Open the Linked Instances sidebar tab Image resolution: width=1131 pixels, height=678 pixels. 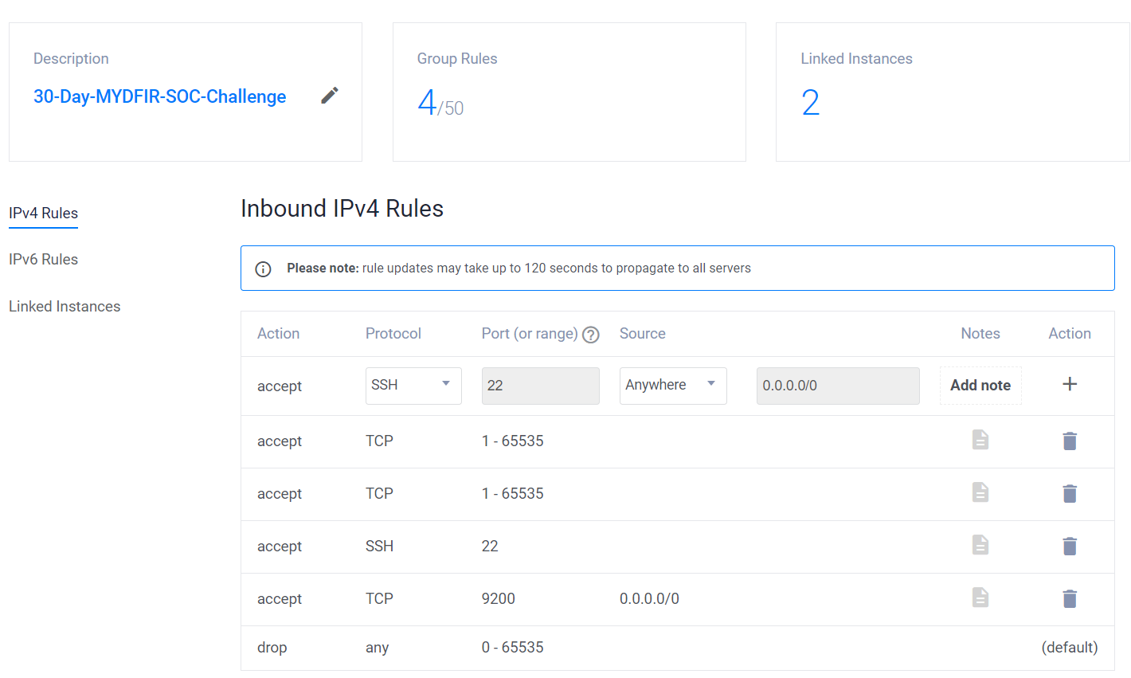pyautogui.click(x=65, y=307)
